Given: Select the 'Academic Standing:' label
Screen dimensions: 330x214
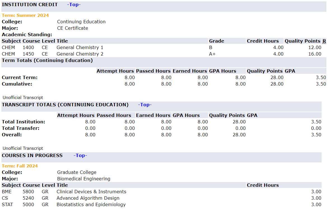Looking at the screenshot, I should tap(27, 34).
